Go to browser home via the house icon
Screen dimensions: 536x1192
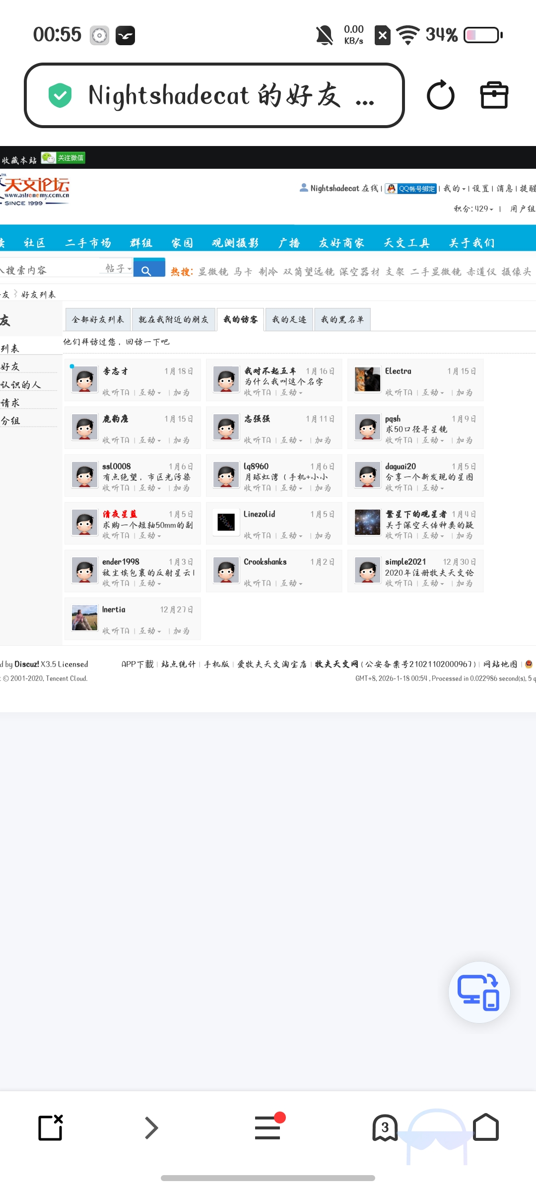[x=486, y=1127]
